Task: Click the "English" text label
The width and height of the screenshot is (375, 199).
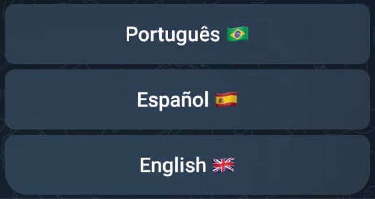Action: [173, 166]
